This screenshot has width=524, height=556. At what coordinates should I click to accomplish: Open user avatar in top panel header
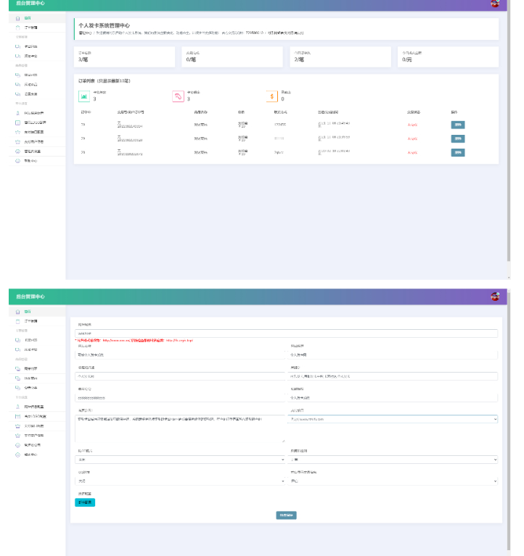(495, 4)
